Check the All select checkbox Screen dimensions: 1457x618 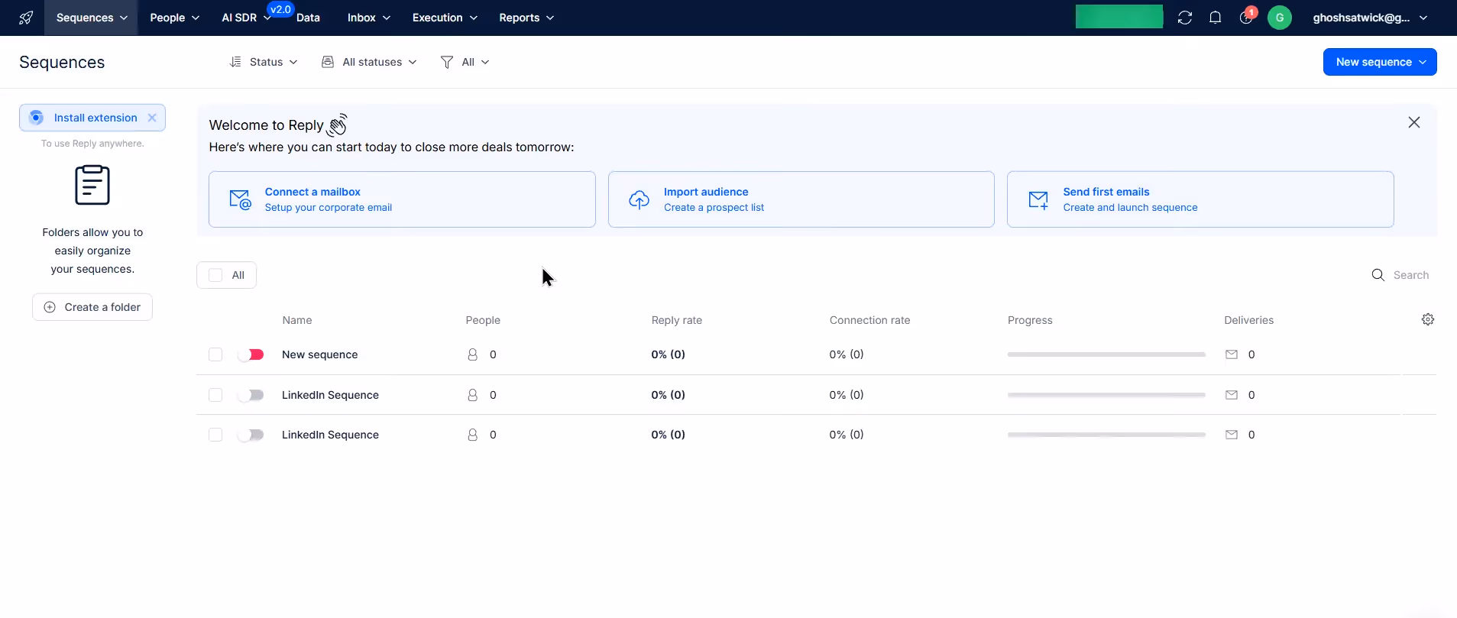(x=215, y=275)
